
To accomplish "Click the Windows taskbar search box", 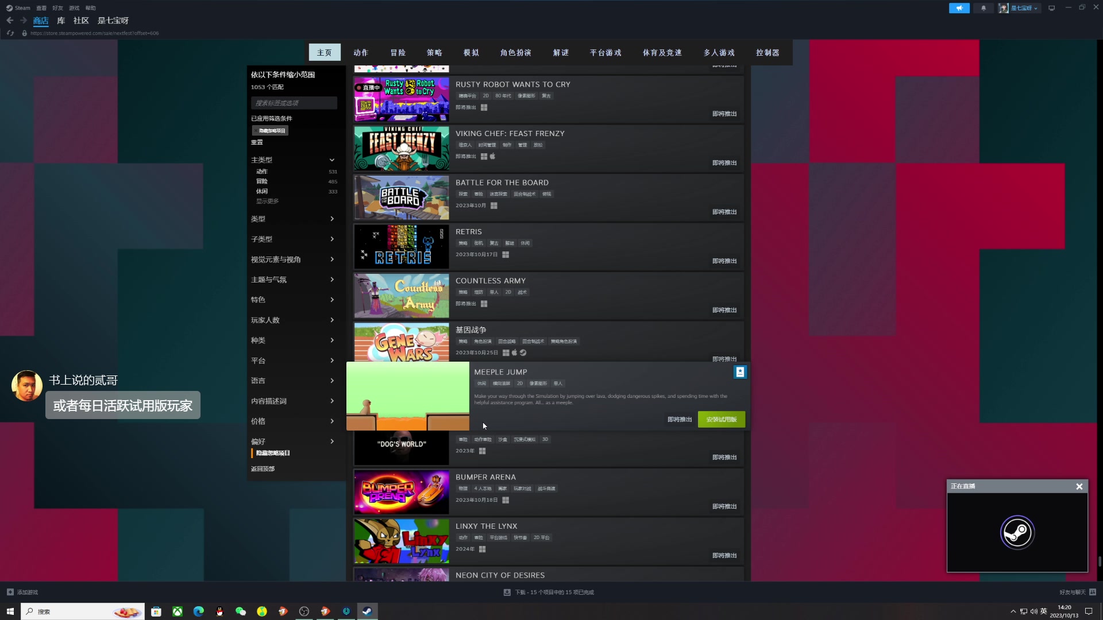I will 82,611.
